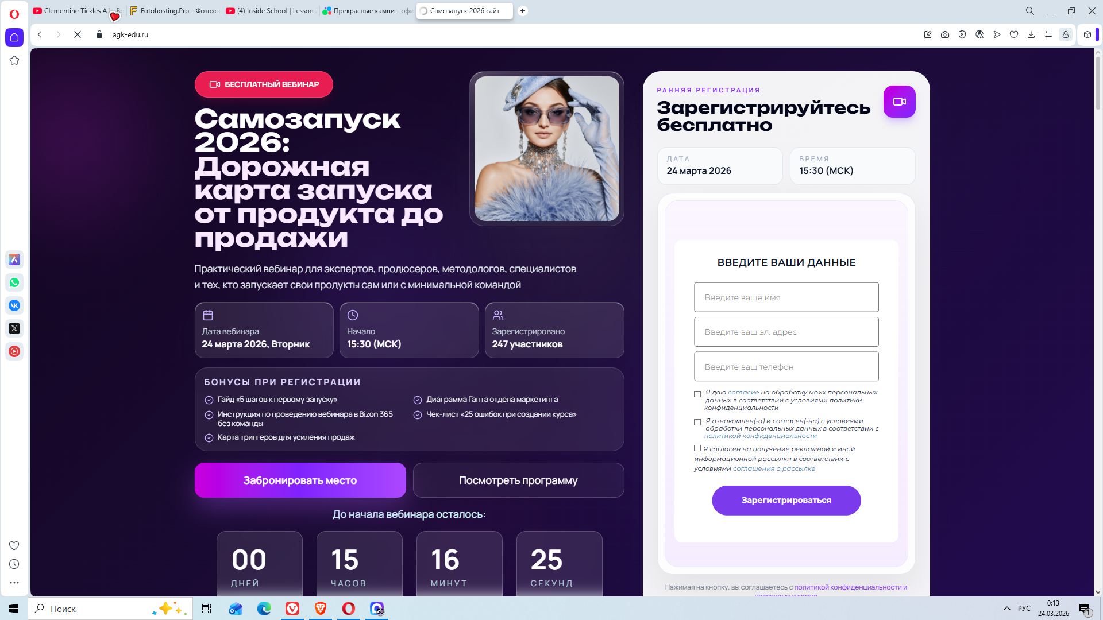This screenshot has width=1103, height=620.
Task: Enable the advertising mailing consent checkbox
Action: pyautogui.click(x=697, y=448)
